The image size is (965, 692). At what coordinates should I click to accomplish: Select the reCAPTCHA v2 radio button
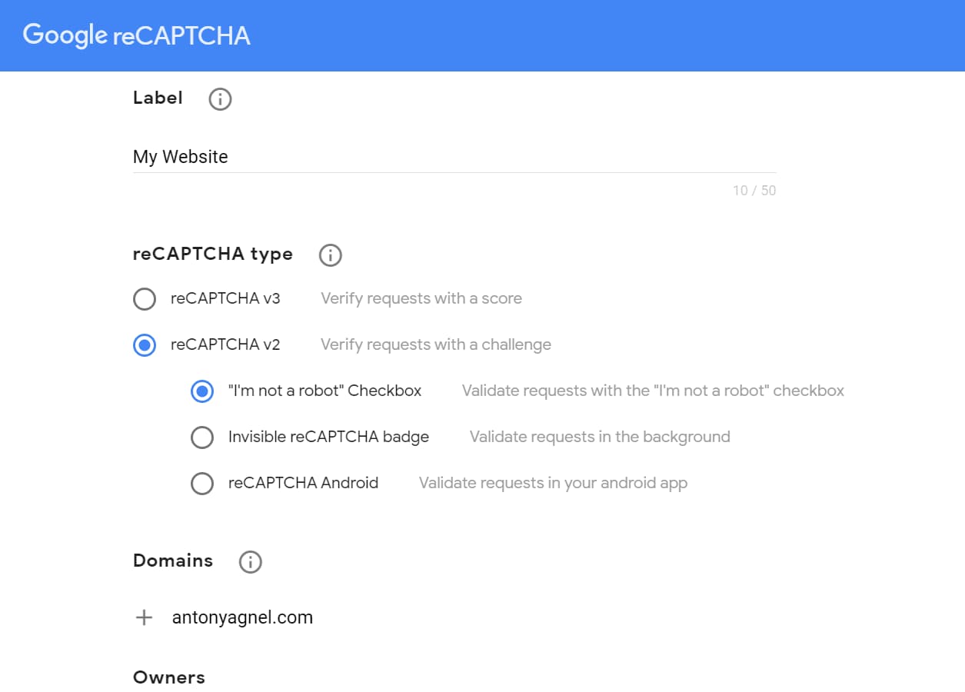[x=145, y=345]
